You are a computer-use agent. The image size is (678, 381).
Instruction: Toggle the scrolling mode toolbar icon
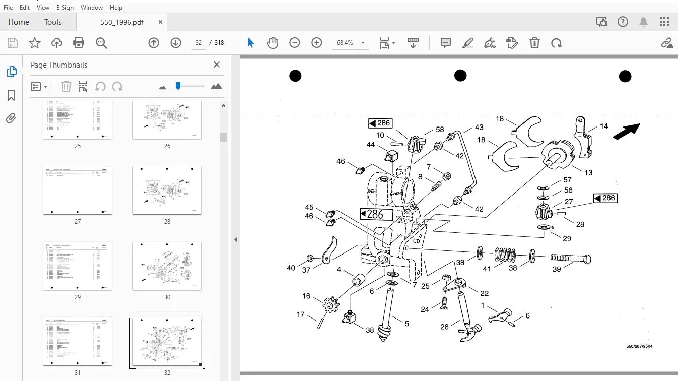coord(413,43)
